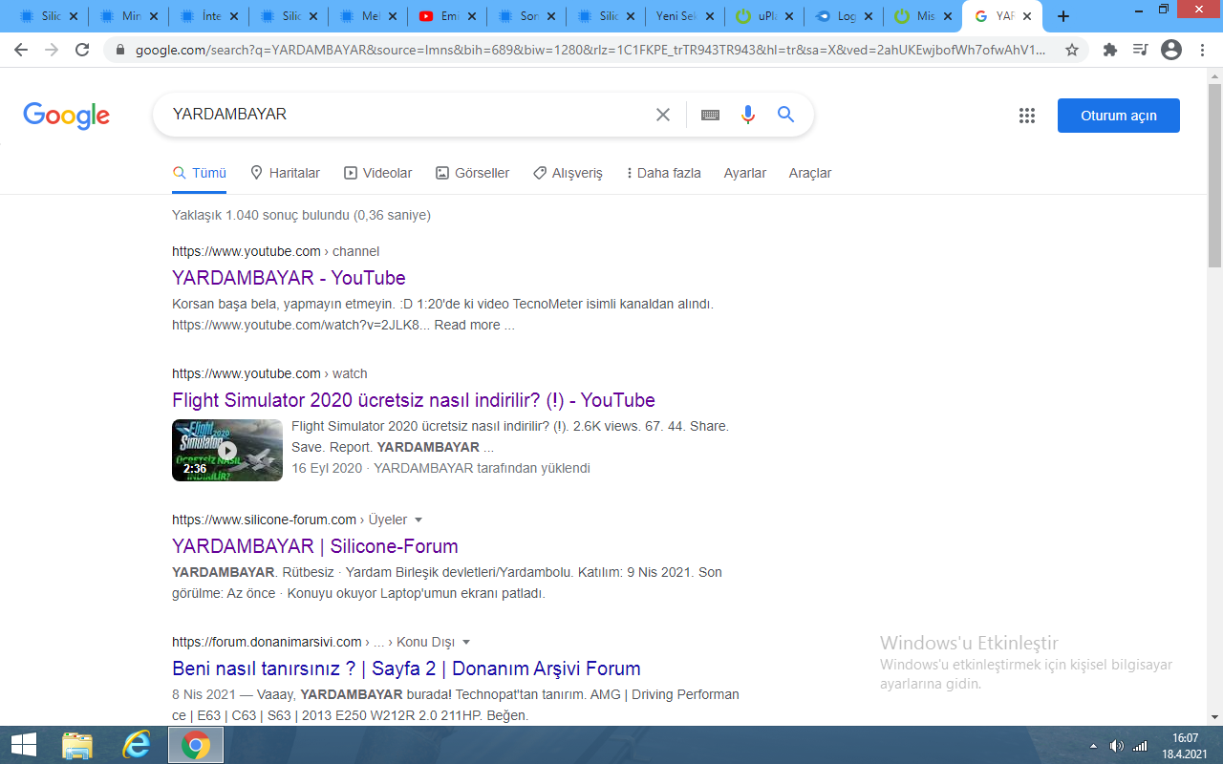The width and height of the screenshot is (1223, 764).
Task: Launch Internet Explorer from the taskbar
Action: tap(137, 745)
